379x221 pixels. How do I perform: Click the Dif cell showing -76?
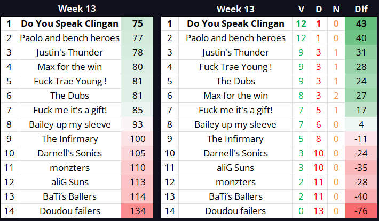pos(361,211)
